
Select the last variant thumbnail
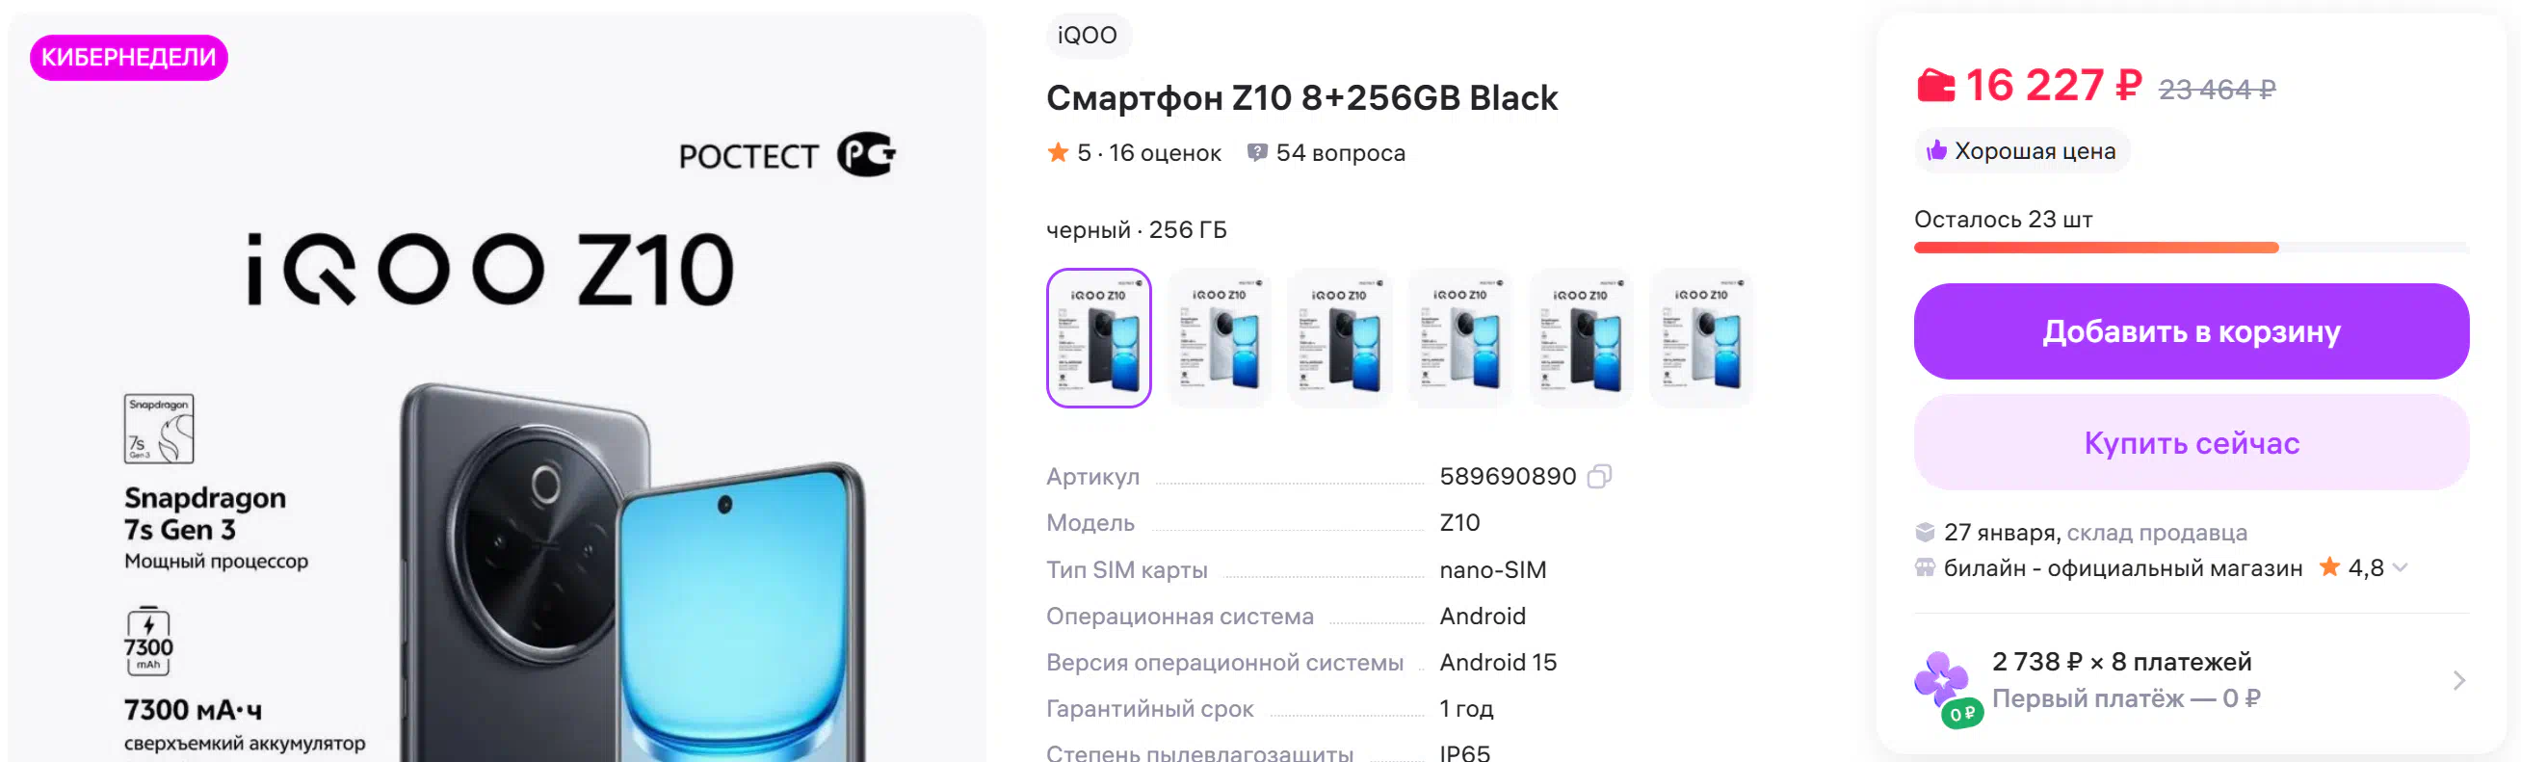[1701, 337]
